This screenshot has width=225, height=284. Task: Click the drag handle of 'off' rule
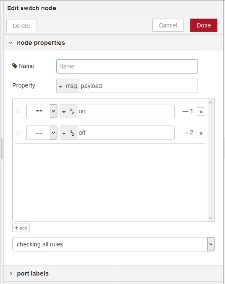pyautogui.click(x=18, y=133)
